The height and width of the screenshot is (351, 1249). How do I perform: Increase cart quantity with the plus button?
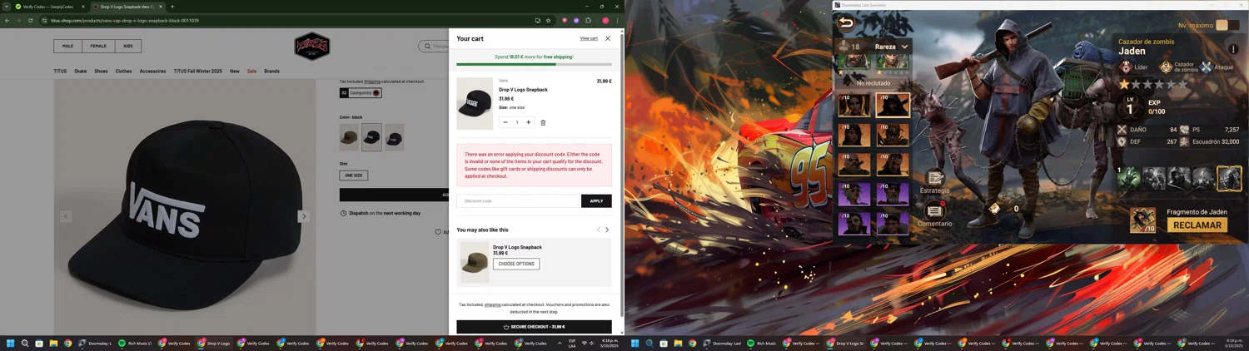coord(528,122)
